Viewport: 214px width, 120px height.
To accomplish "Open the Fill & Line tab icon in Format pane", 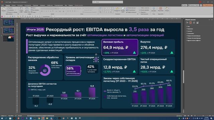I will click(187, 23).
